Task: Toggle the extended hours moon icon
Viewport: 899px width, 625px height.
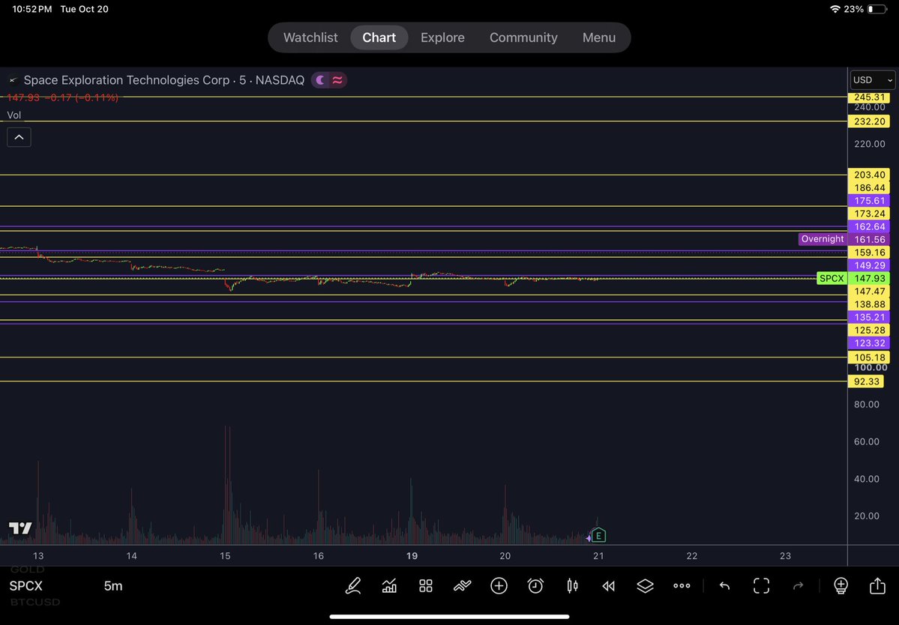Action: [320, 80]
